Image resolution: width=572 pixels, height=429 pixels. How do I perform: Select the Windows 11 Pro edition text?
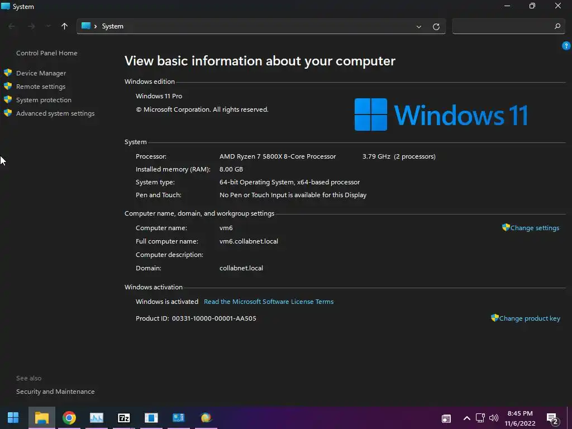point(159,96)
